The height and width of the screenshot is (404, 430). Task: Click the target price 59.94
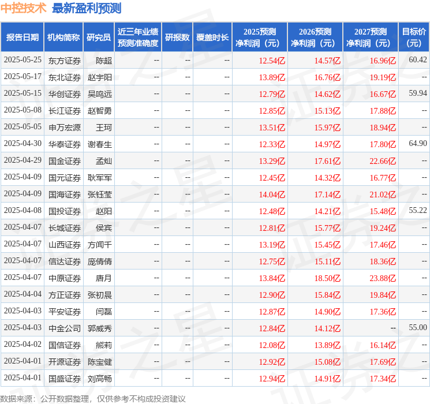pos(418,93)
